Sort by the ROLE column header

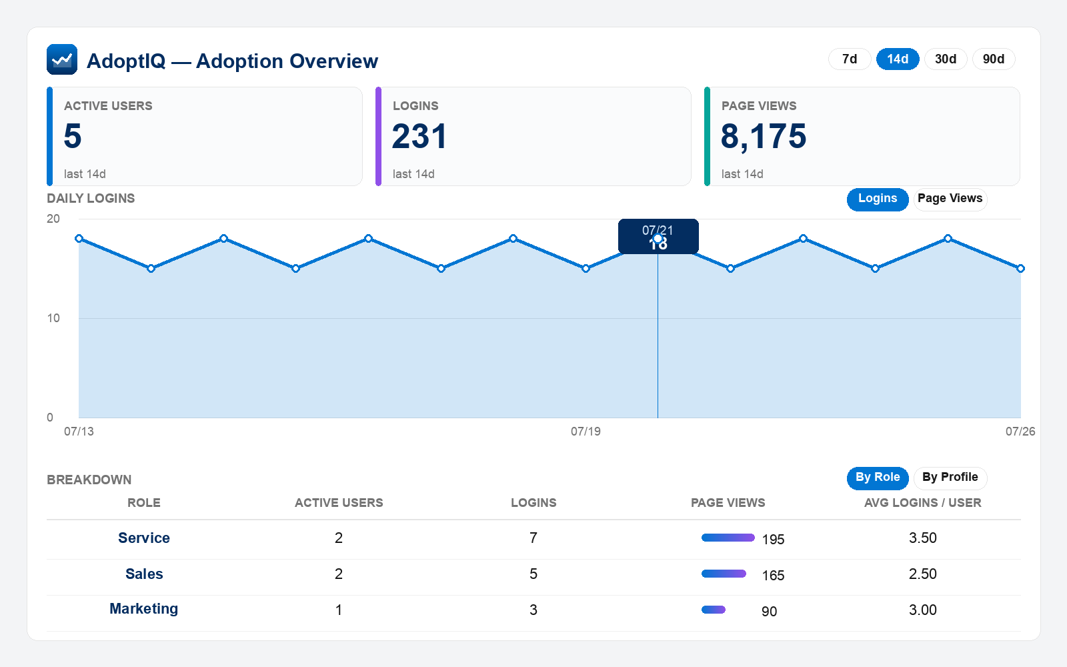[144, 503]
